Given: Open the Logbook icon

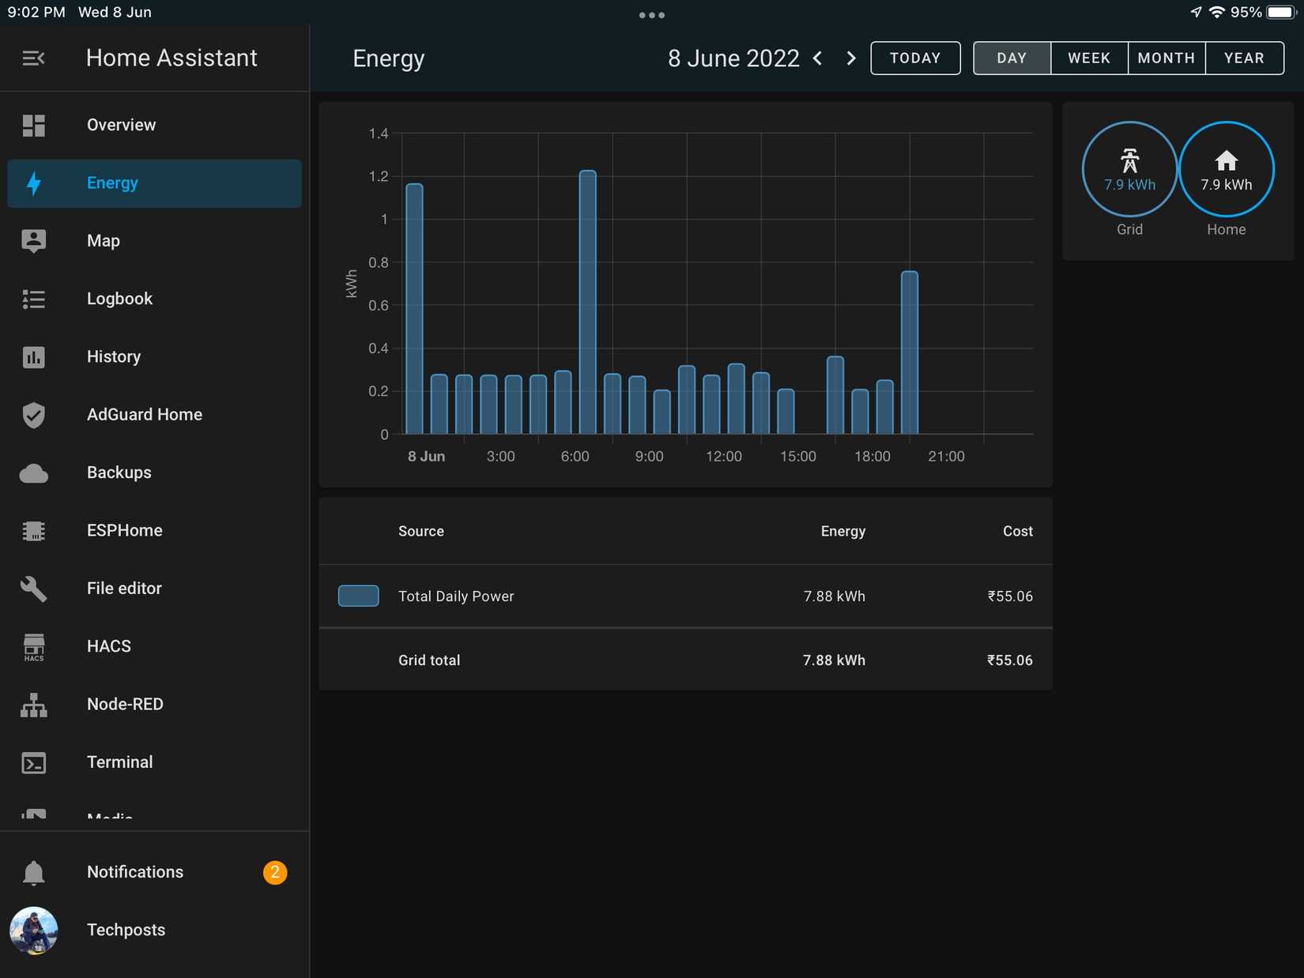Looking at the screenshot, I should (33, 299).
